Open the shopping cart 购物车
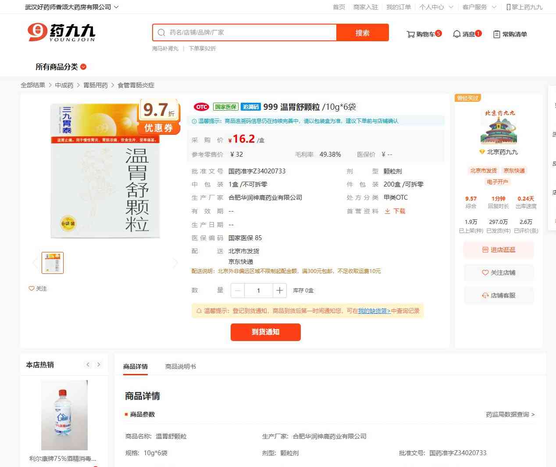Screen dimensions: 556x467 coord(424,34)
